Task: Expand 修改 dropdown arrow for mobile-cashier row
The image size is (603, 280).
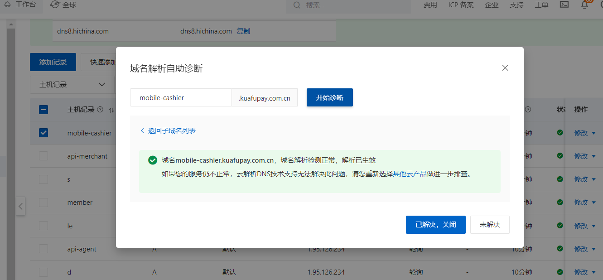Action: tap(593, 133)
